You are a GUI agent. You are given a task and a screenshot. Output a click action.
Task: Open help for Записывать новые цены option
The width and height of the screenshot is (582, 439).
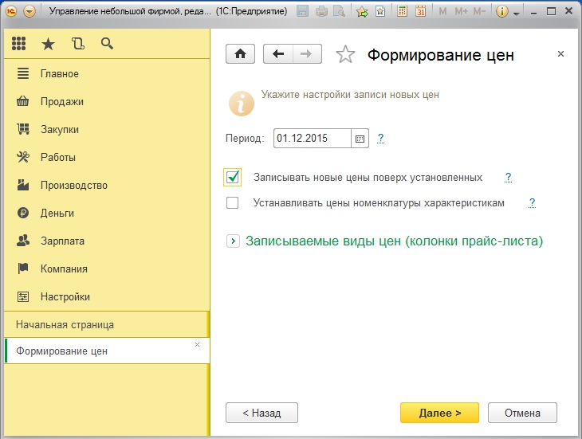click(508, 177)
